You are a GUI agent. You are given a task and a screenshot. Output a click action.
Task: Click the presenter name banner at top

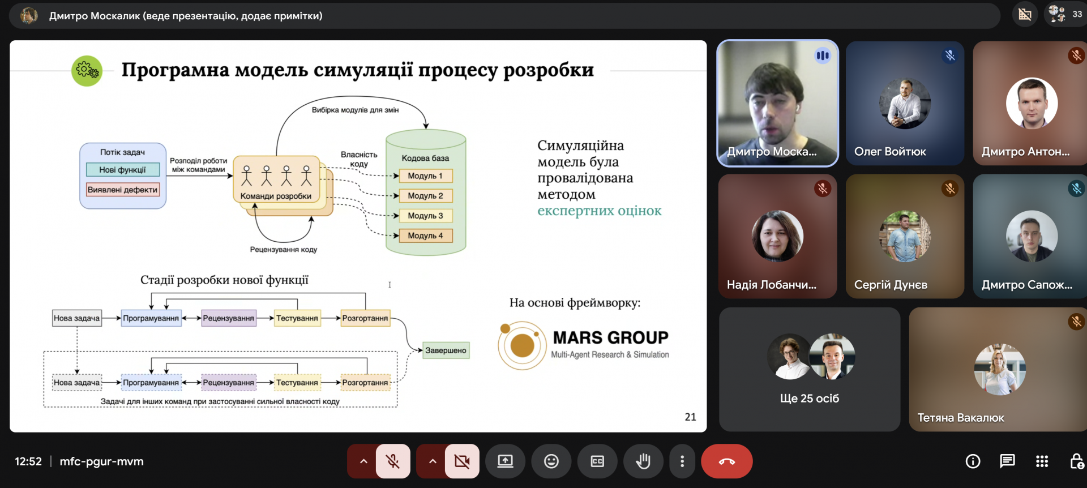tap(186, 16)
